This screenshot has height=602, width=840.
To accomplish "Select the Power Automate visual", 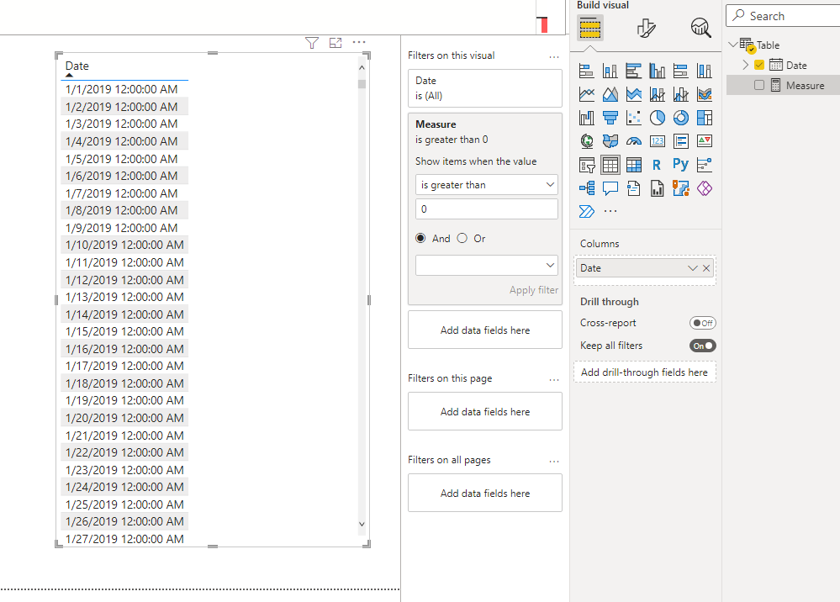I will (587, 212).
